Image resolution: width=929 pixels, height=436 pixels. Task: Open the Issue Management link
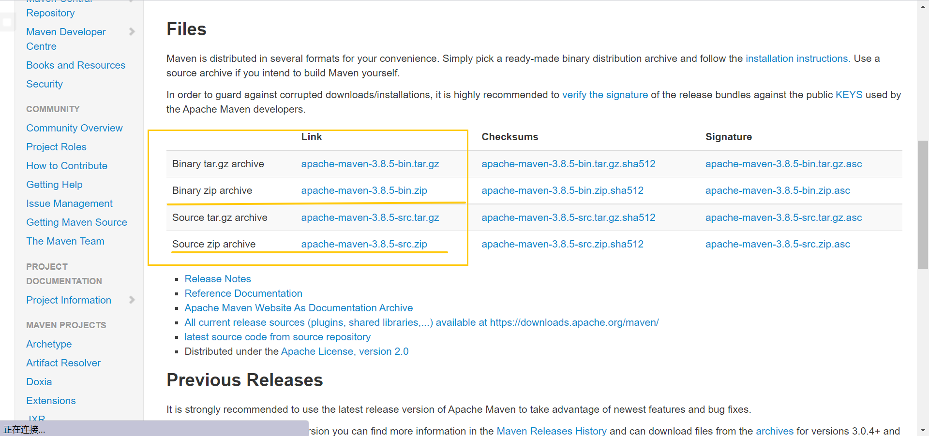click(x=69, y=203)
